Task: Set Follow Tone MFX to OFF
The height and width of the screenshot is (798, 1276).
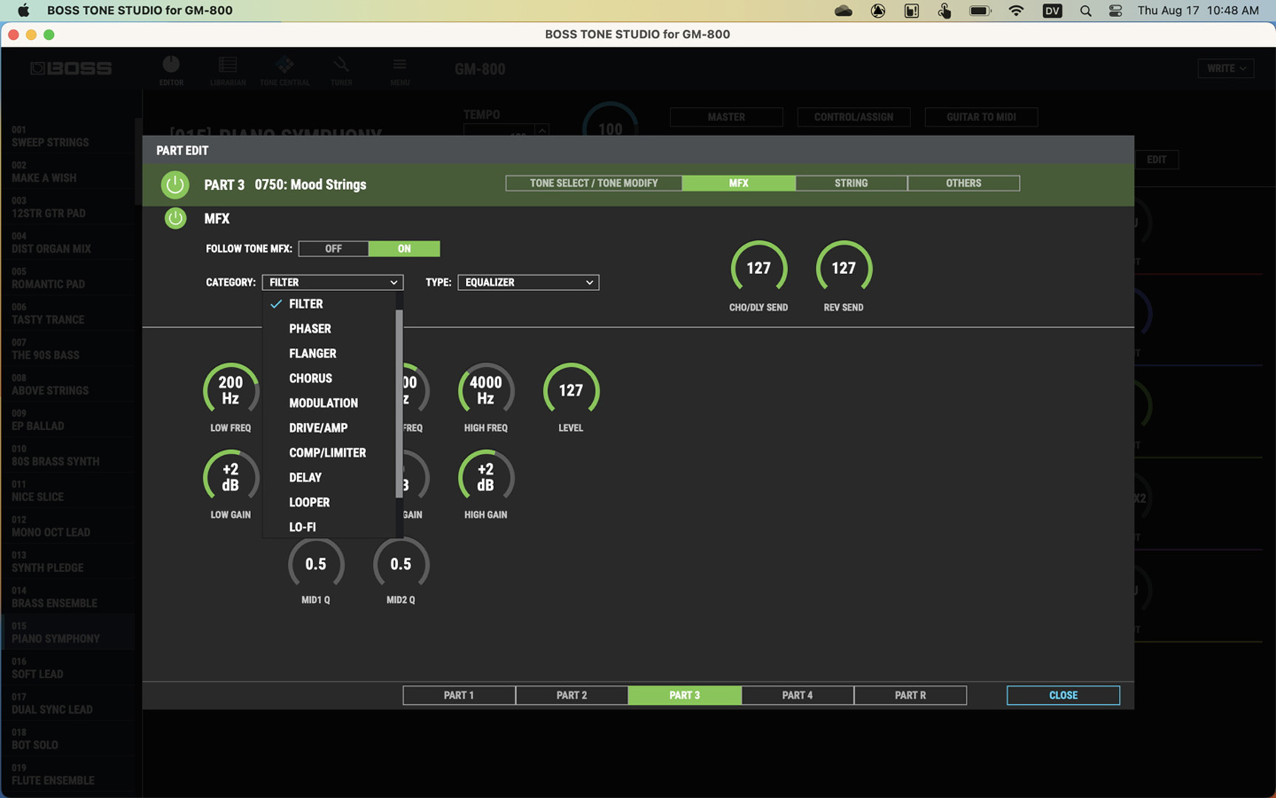Action: [333, 249]
